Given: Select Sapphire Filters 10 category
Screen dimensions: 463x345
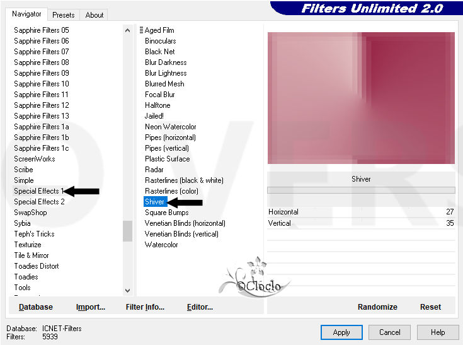Looking at the screenshot, I should 42,84.
